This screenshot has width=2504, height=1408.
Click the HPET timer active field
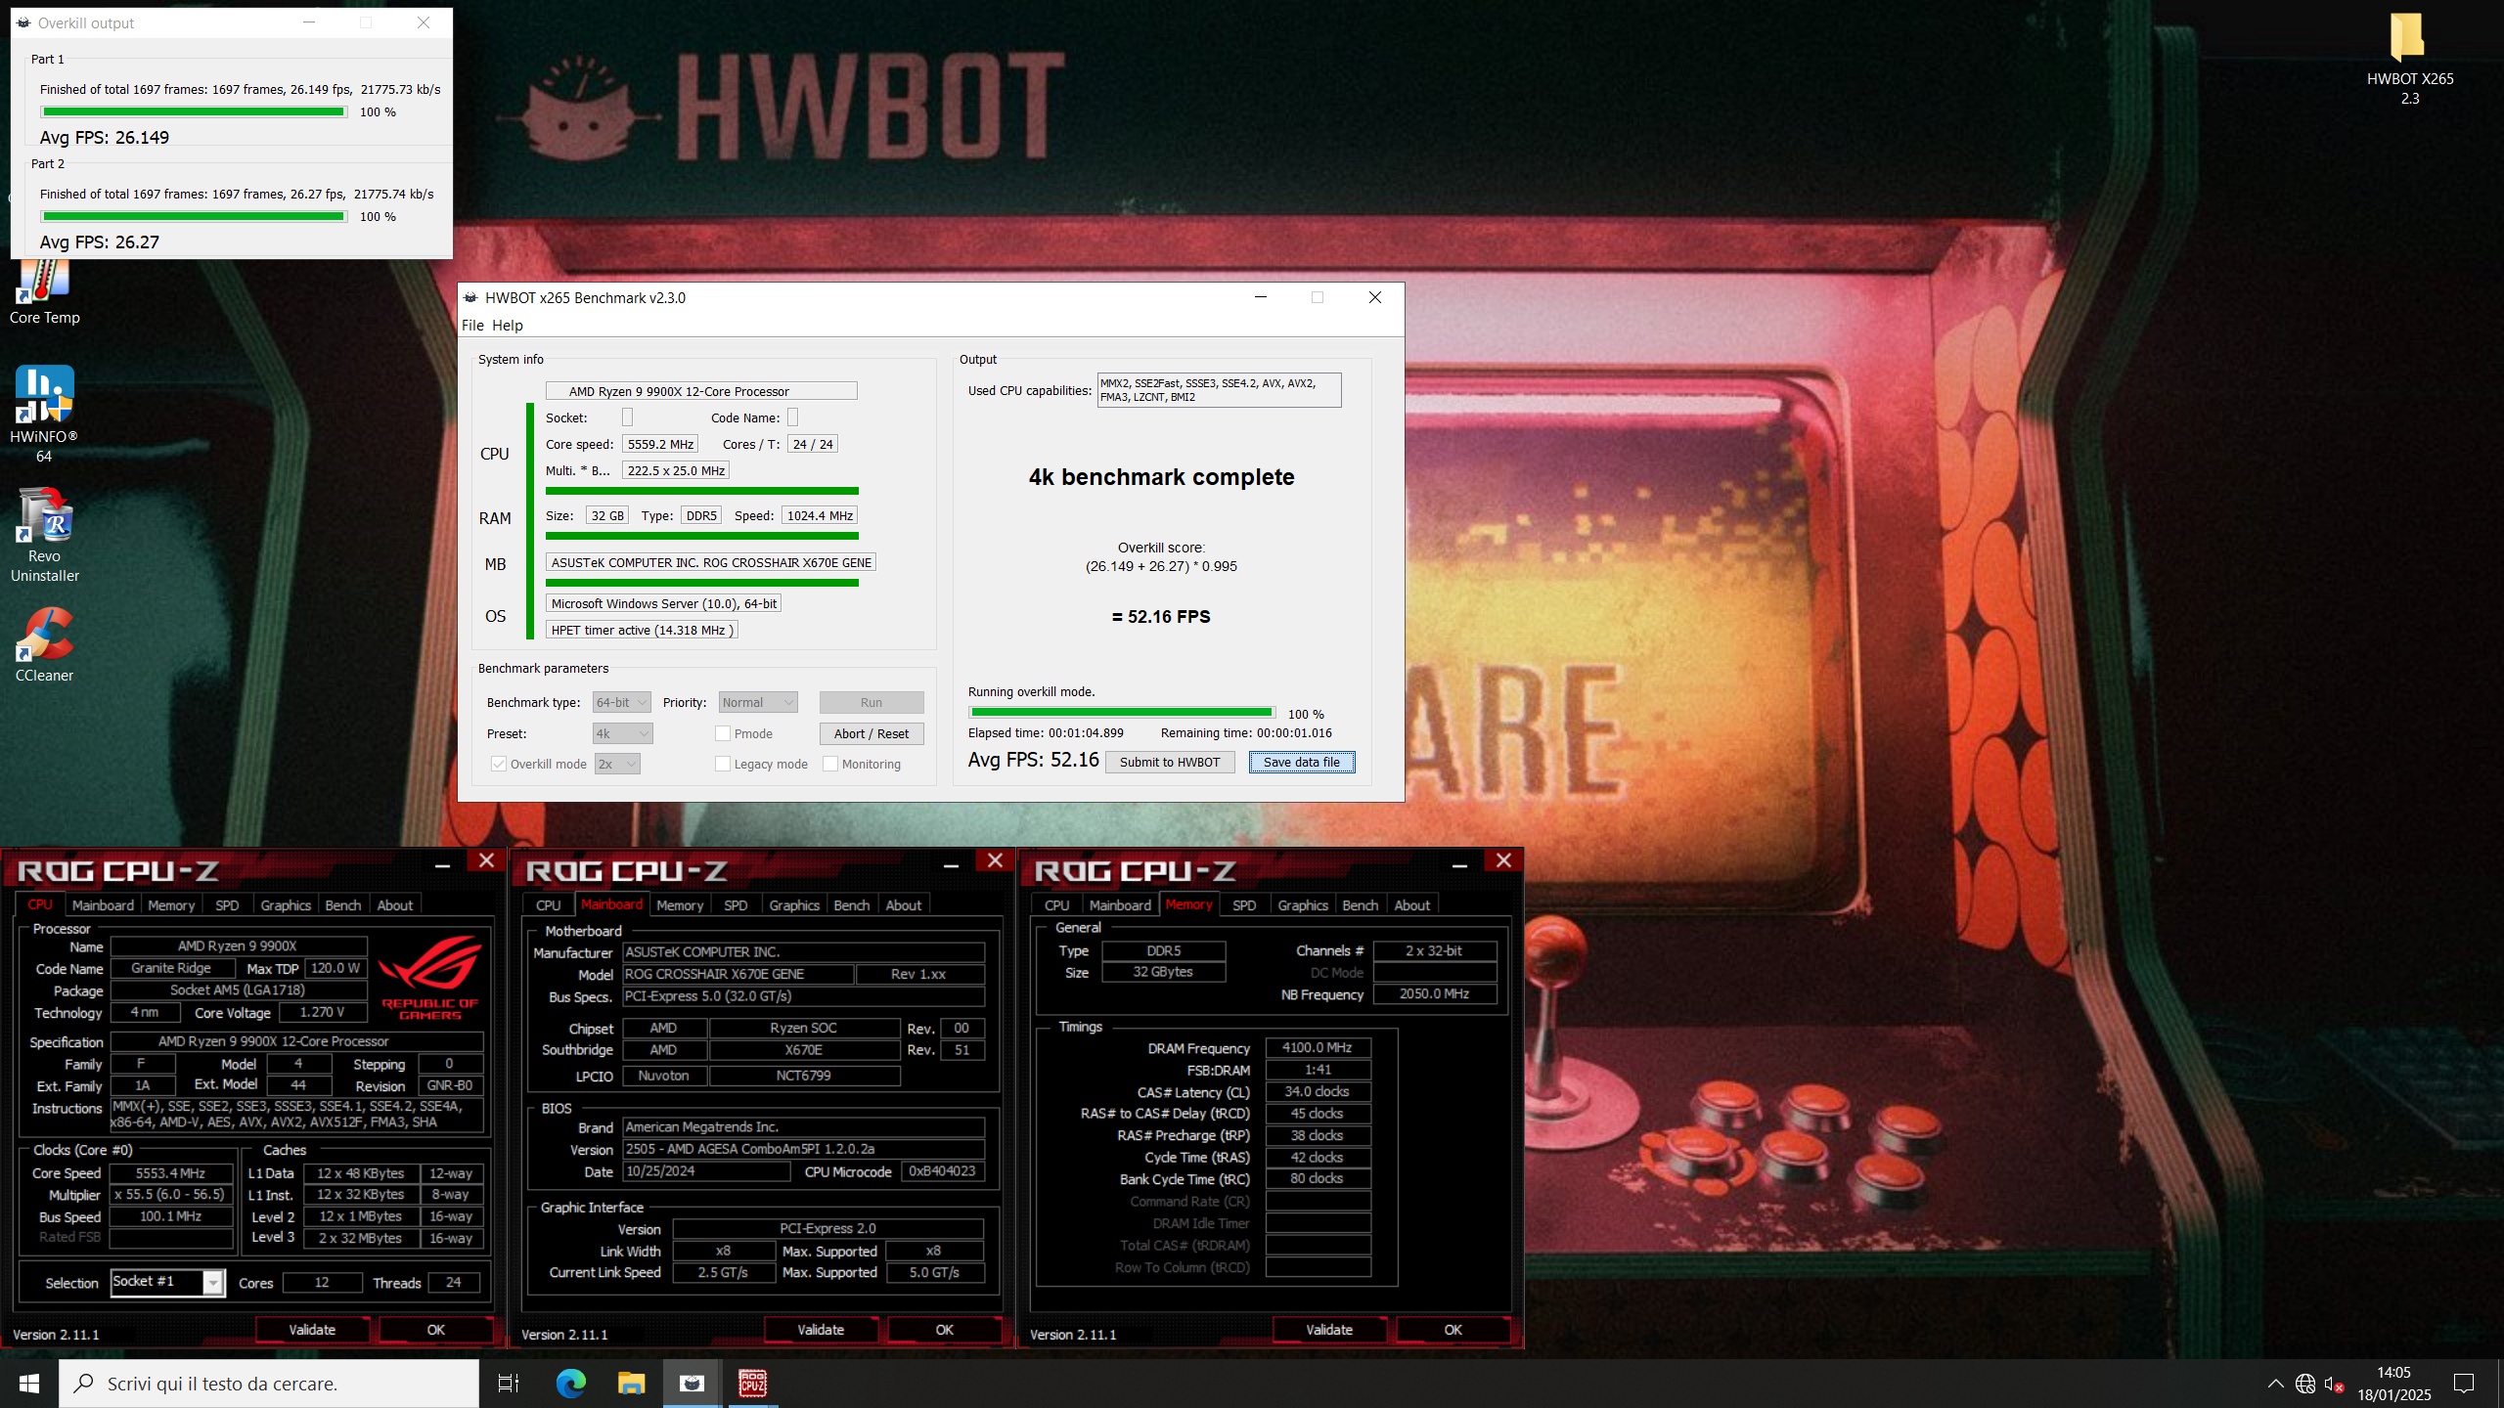(642, 630)
